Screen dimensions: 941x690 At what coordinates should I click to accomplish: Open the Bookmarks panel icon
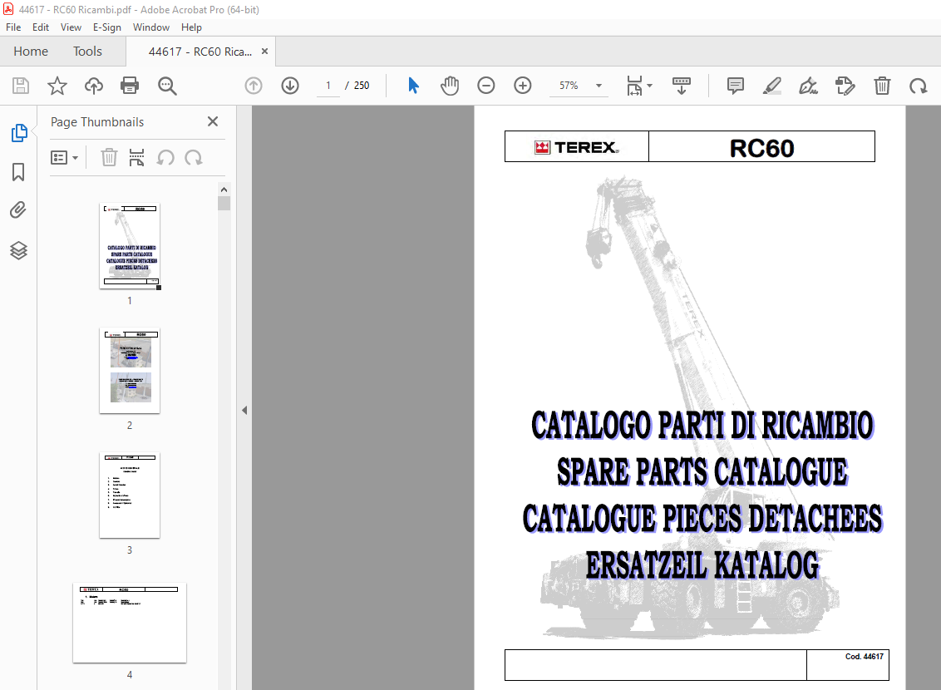18,172
